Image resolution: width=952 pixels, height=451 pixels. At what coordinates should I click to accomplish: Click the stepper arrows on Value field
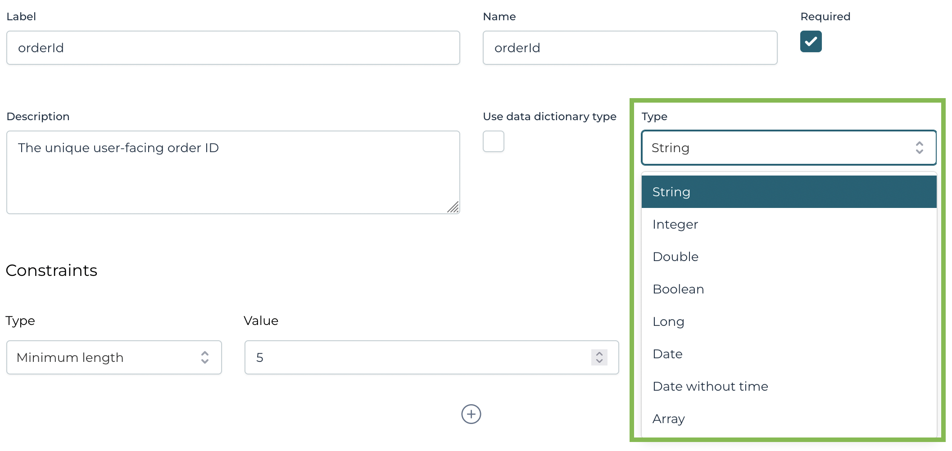click(x=599, y=357)
